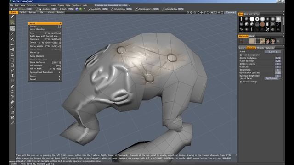Screen dimensions: 294x165
Task: Click the Color opacity value field
Action: (278, 61)
